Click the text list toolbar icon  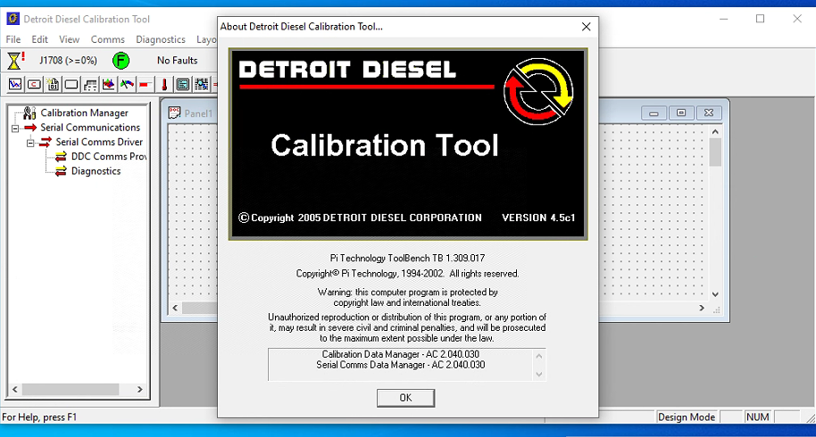[x=183, y=84]
